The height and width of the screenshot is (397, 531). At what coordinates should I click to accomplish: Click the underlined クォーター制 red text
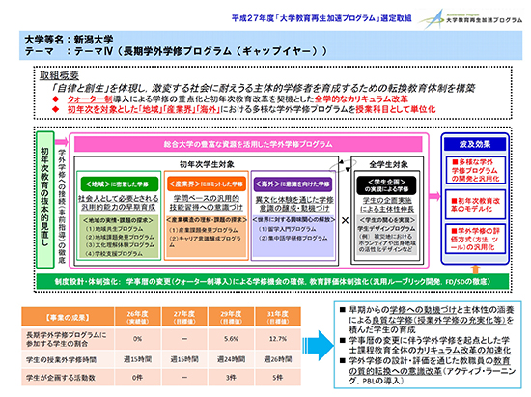pyautogui.click(x=90, y=99)
